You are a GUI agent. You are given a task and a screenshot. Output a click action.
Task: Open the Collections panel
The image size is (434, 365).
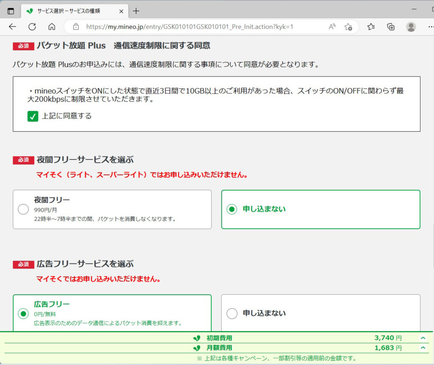(391, 27)
